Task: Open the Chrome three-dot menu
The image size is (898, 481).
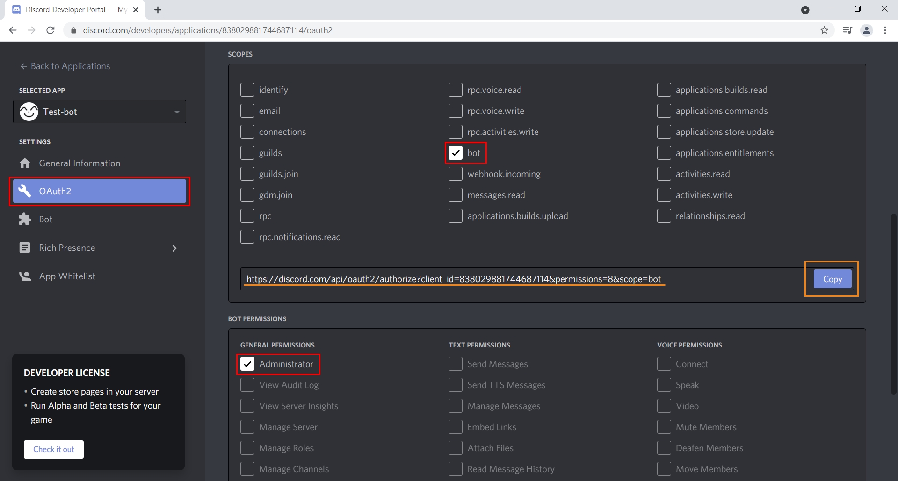Action: point(885,30)
